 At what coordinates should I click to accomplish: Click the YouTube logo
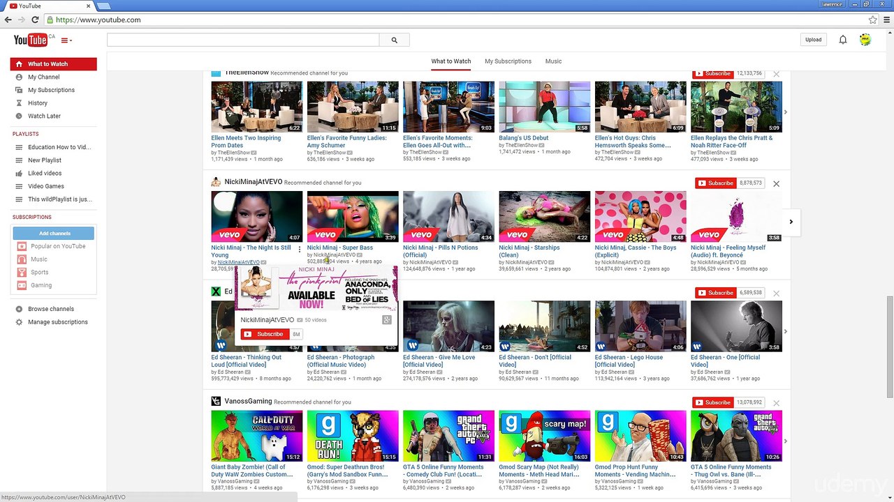tap(30, 40)
